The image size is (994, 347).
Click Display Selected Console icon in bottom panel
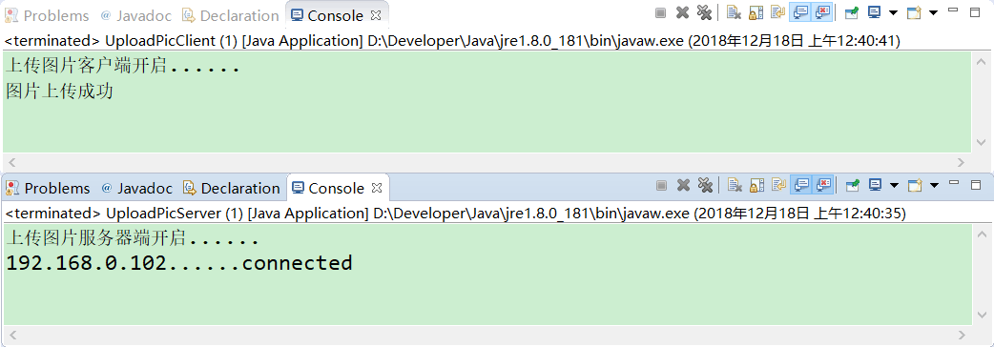(x=875, y=185)
